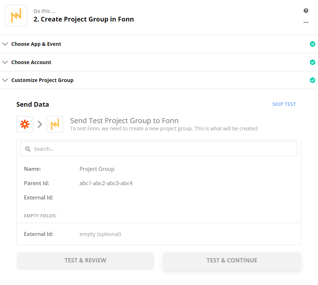Click the Parent Id: field label
Viewport: 318px width, 285px height.
(x=37, y=183)
